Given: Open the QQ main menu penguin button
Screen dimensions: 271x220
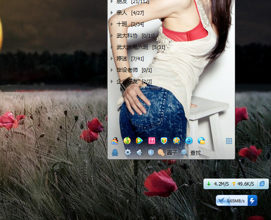Looking at the screenshot, I should pyautogui.click(x=115, y=153).
